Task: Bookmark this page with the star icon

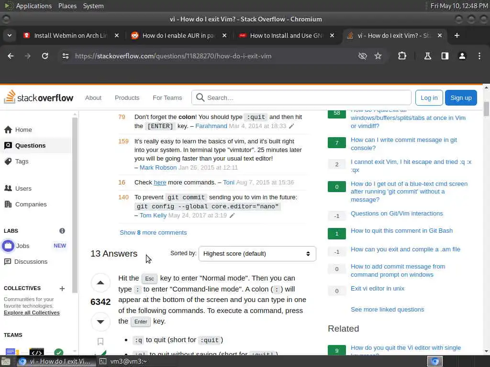Action: click(378, 56)
